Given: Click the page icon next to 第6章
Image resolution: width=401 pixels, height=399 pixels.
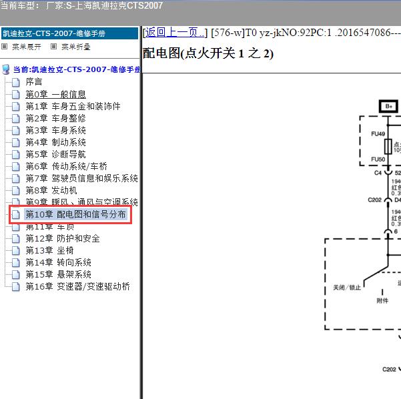Looking at the screenshot, I should 16,167.
